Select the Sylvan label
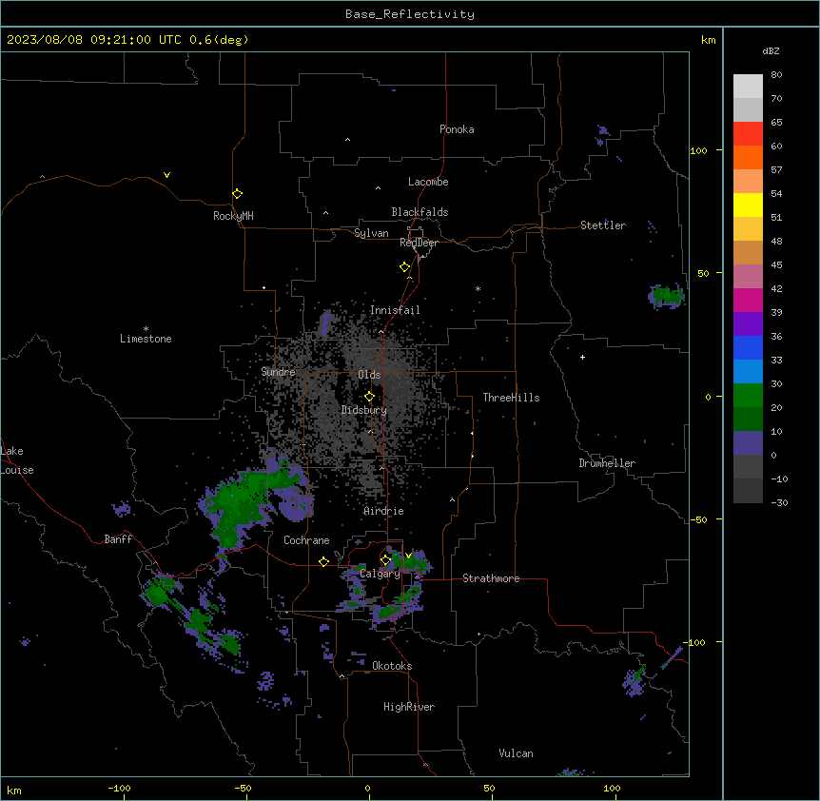820x801 pixels. click(x=371, y=233)
